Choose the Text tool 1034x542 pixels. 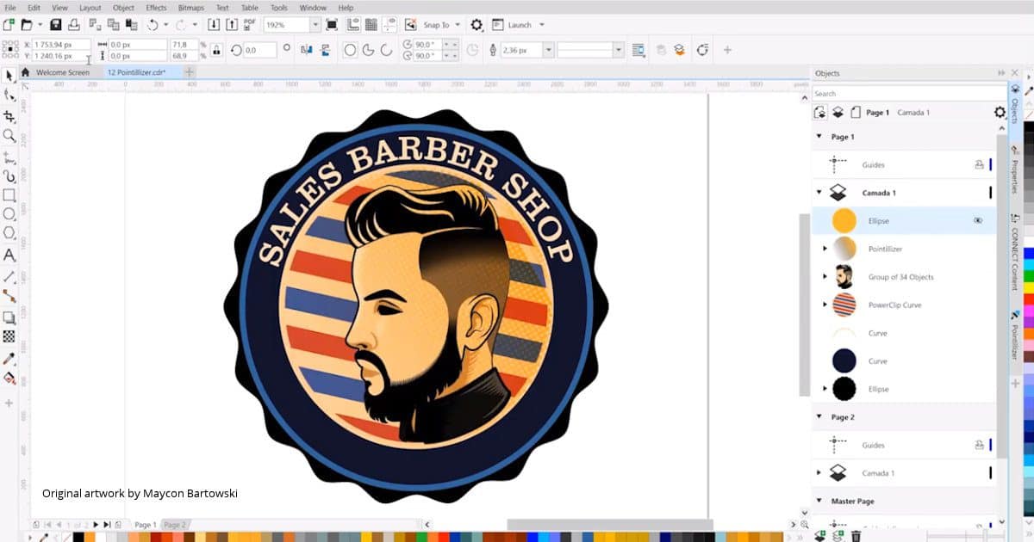9,256
